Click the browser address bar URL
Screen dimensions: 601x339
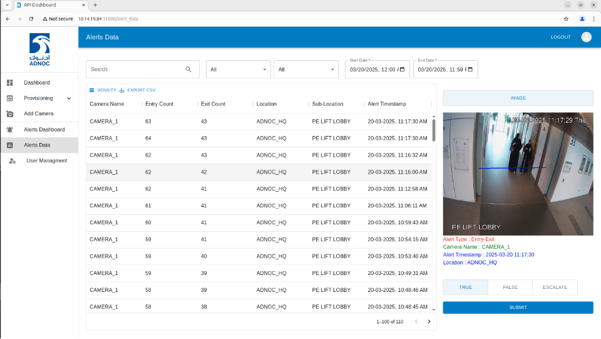click(x=108, y=19)
